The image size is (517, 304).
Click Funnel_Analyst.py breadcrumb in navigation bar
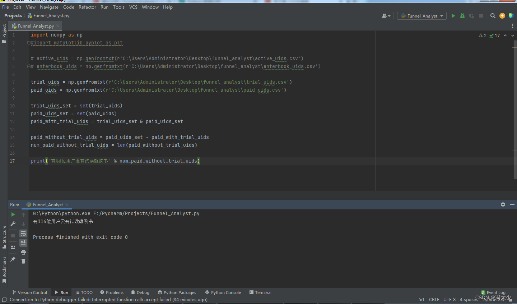pos(48,16)
